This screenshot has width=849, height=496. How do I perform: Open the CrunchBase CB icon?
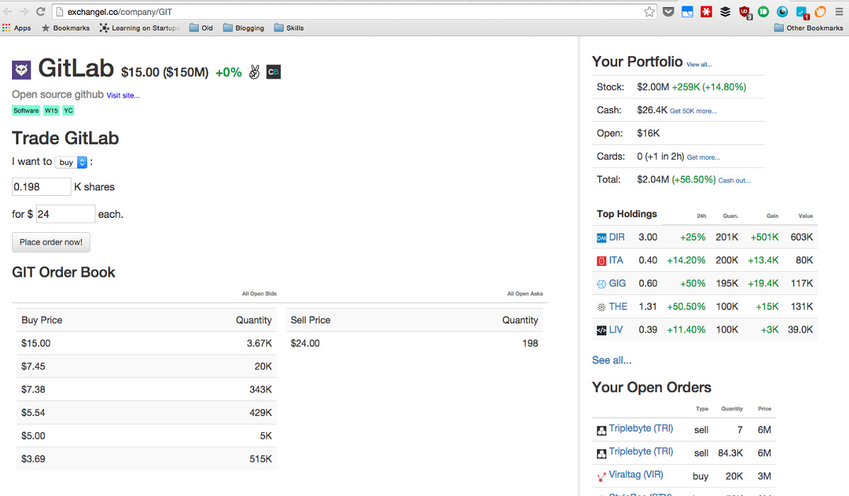click(x=274, y=72)
